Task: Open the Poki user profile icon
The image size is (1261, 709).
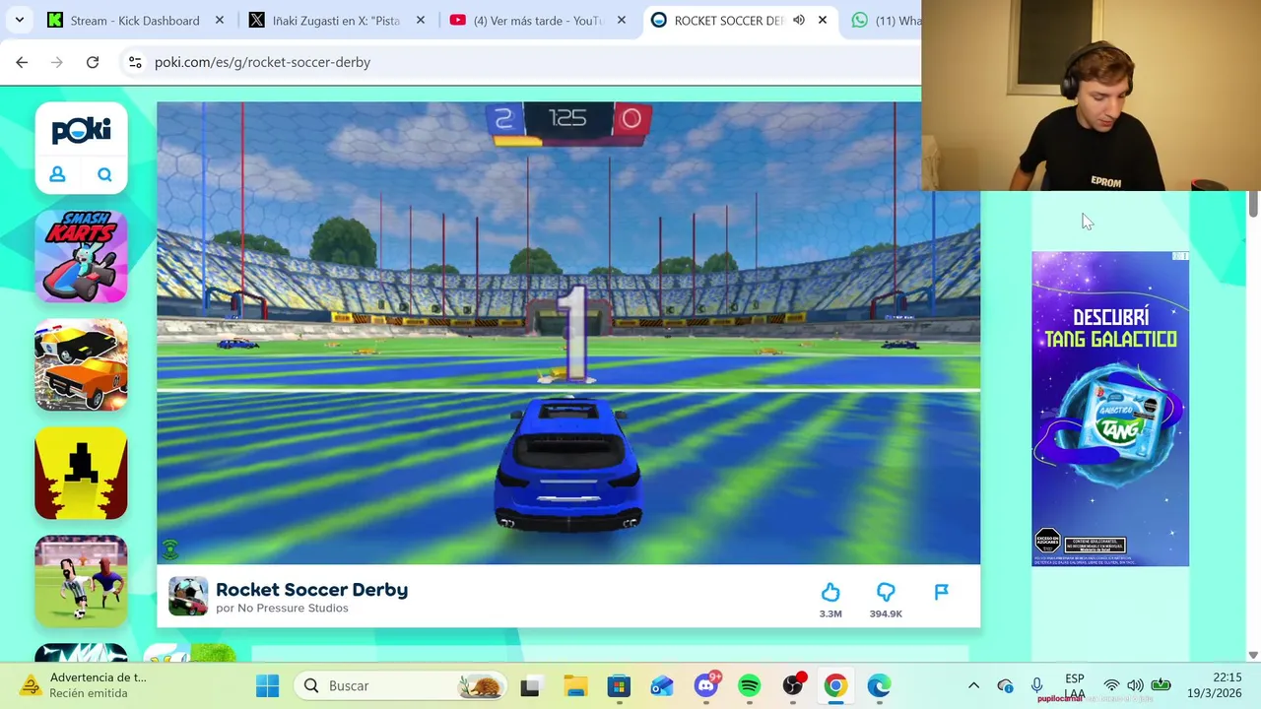Action: click(57, 174)
